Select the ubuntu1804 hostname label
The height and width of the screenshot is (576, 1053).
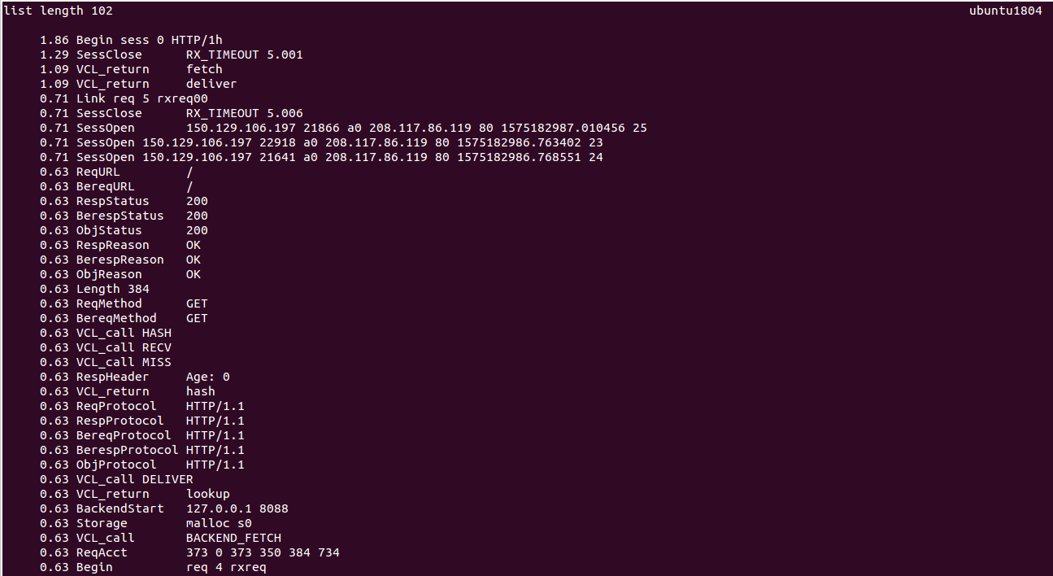coord(1005,11)
